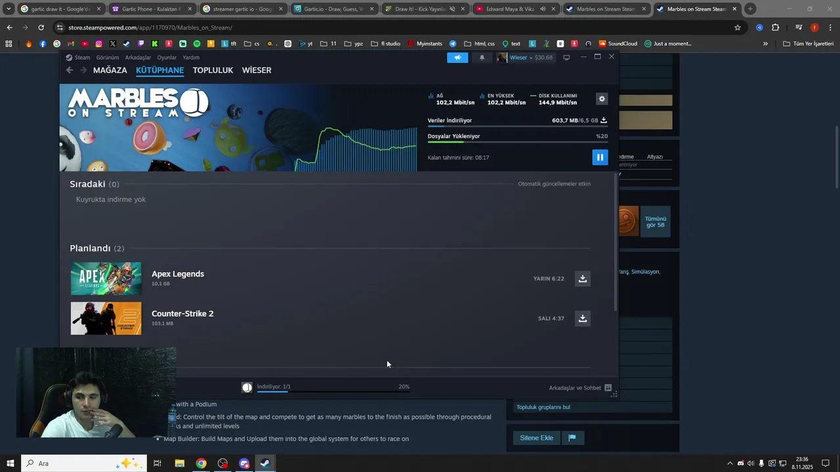The image size is (840, 472).
Task: Open Windows Start menu
Action: (x=10, y=463)
